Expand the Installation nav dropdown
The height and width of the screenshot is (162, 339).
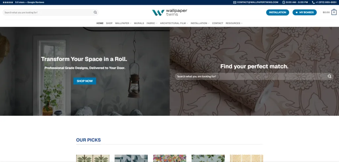200,23
